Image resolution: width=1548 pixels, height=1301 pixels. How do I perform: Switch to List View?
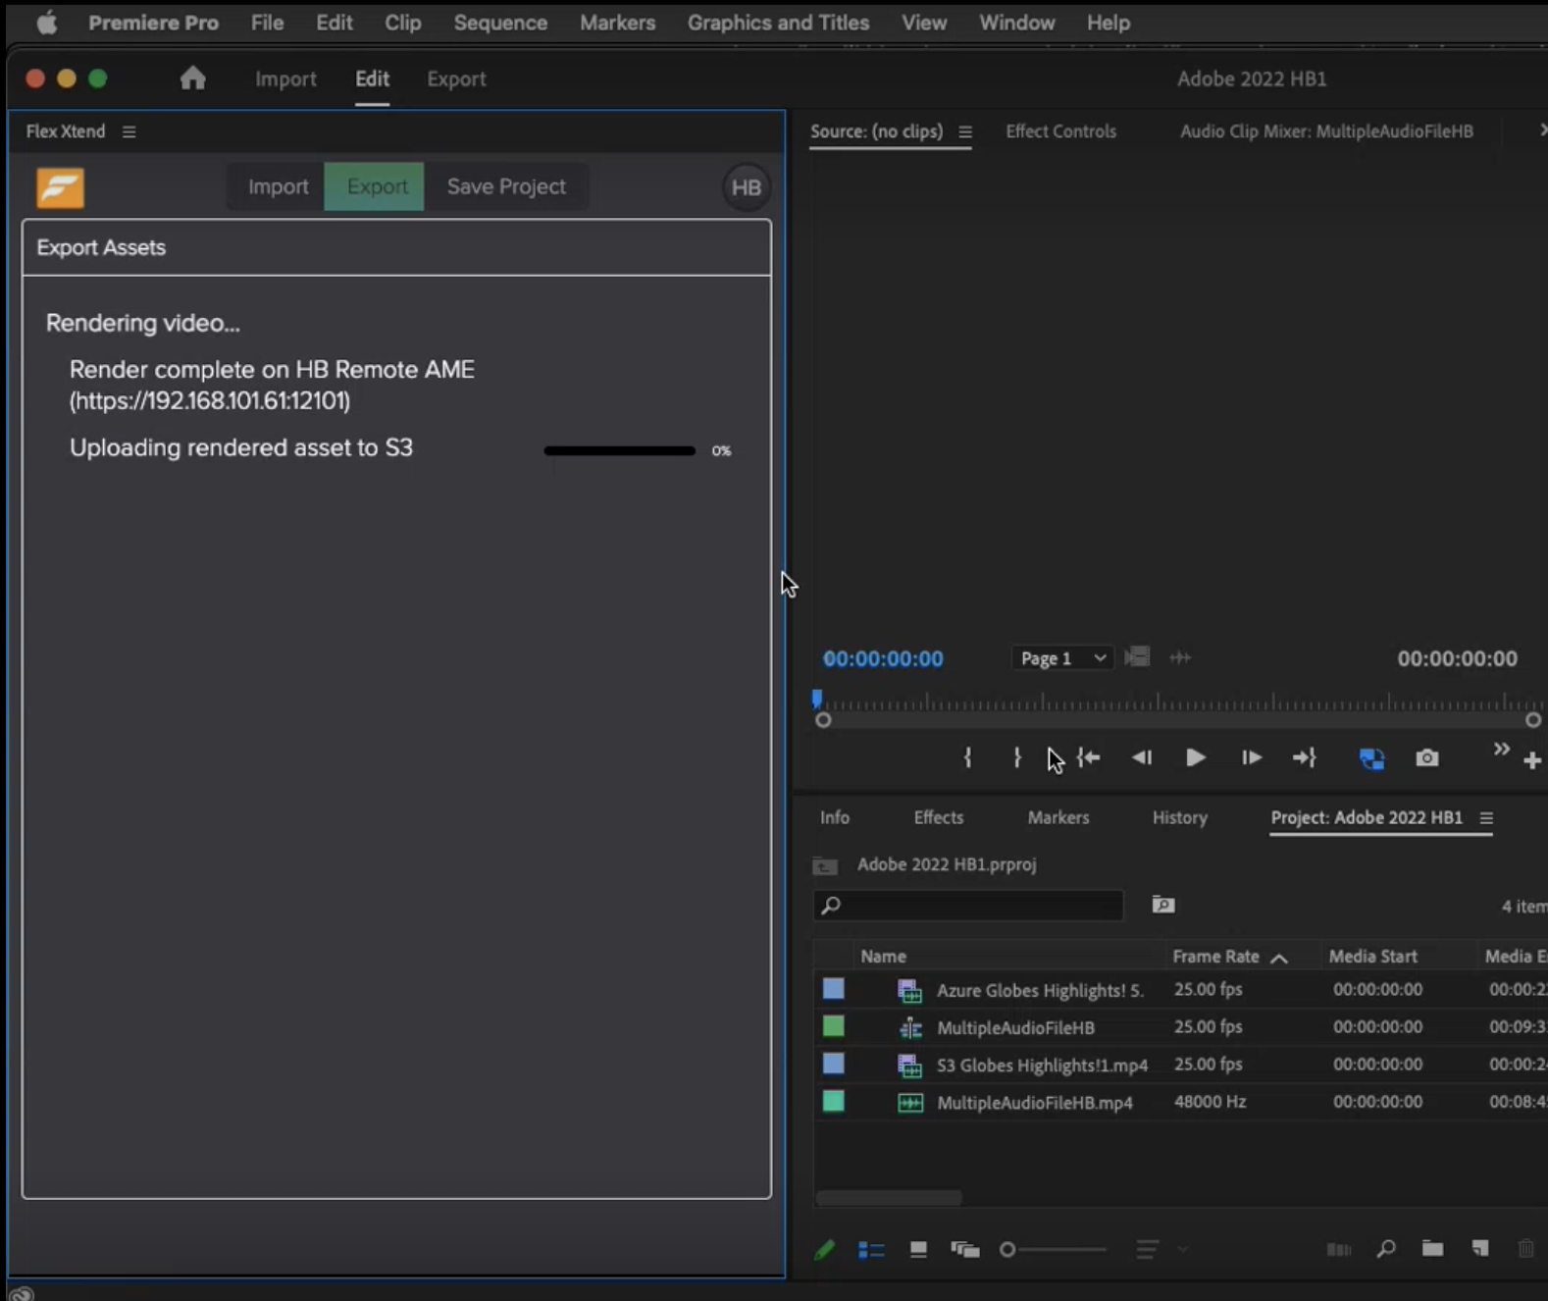(x=871, y=1250)
